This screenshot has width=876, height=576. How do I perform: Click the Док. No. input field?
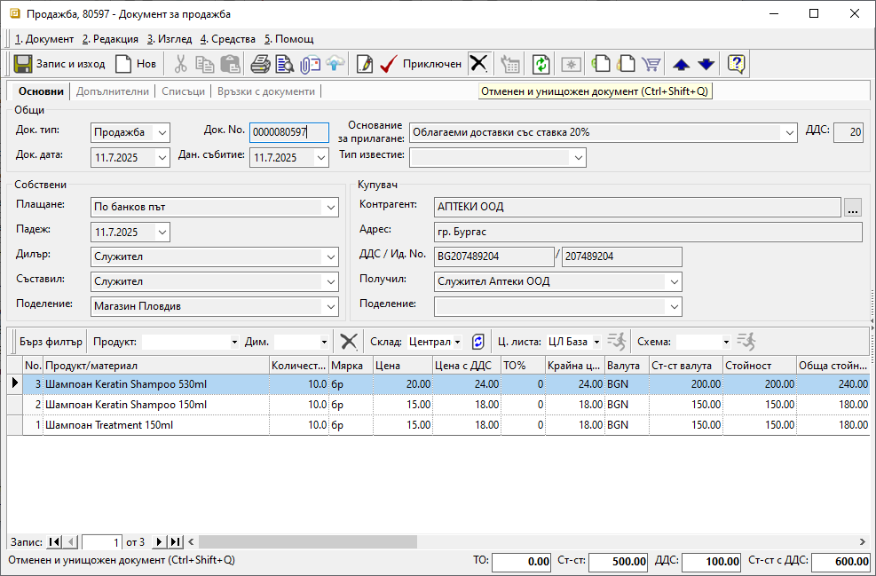pyautogui.click(x=288, y=133)
